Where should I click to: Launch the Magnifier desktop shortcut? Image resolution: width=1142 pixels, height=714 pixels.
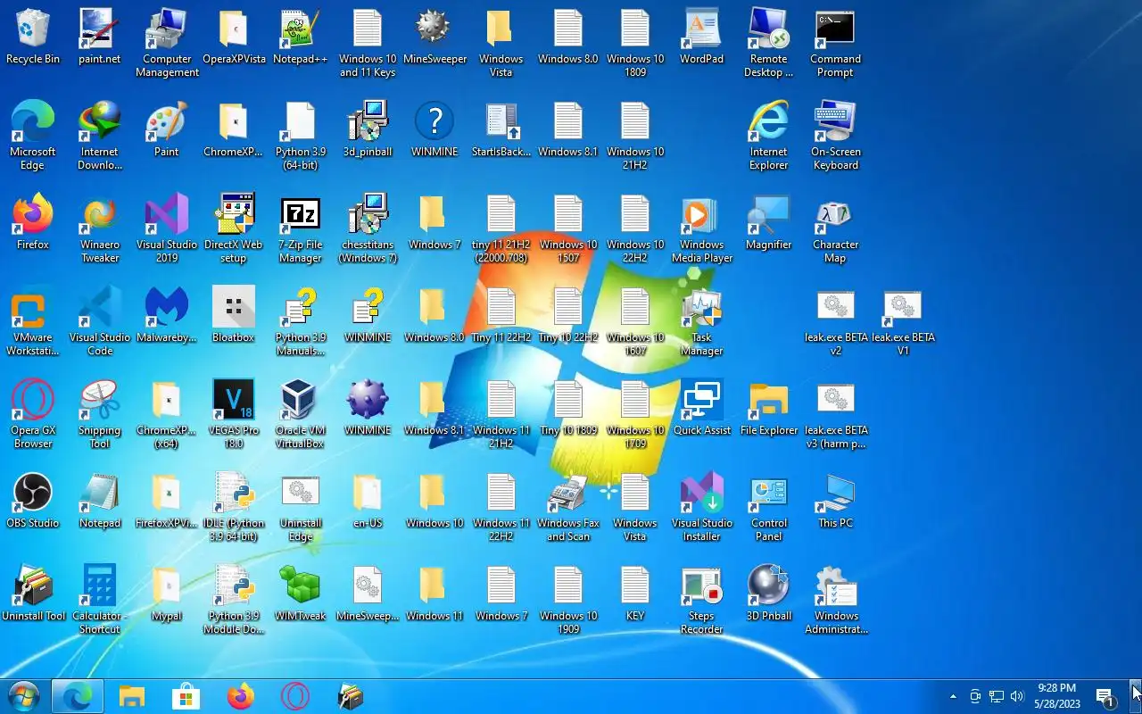[x=769, y=224]
